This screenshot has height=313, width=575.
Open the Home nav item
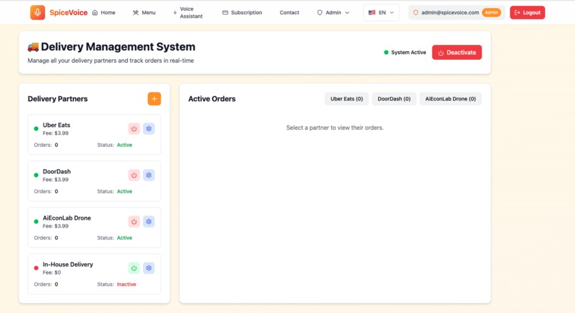tap(103, 12)
